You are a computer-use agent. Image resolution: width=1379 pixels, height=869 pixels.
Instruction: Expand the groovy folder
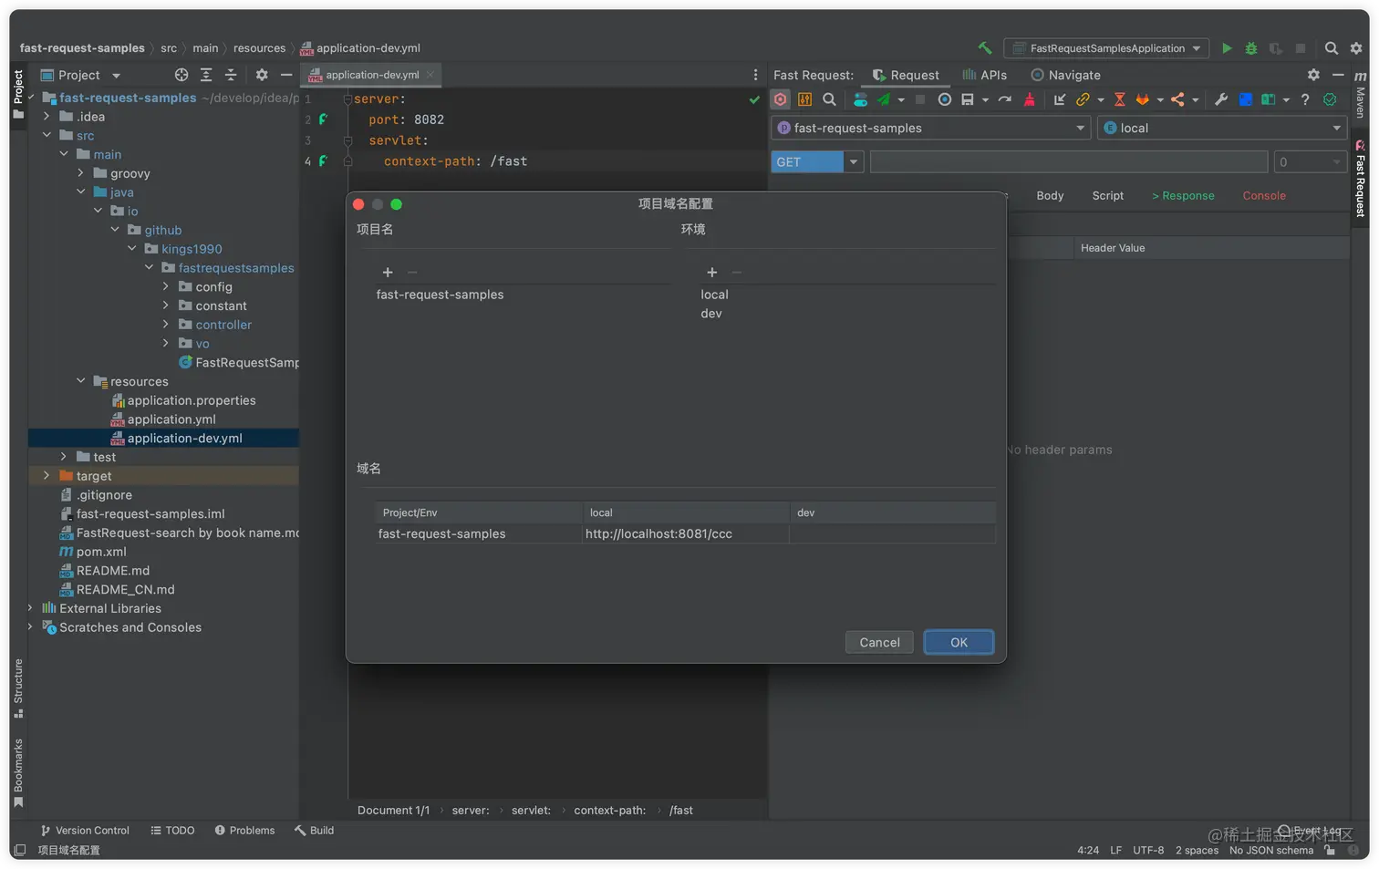coord(80,173)
